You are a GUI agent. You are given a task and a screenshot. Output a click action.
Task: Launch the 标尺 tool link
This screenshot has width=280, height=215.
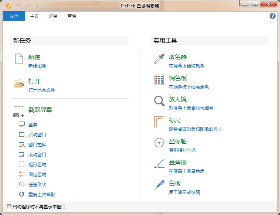pyautogui.click(x=175, y=120)
